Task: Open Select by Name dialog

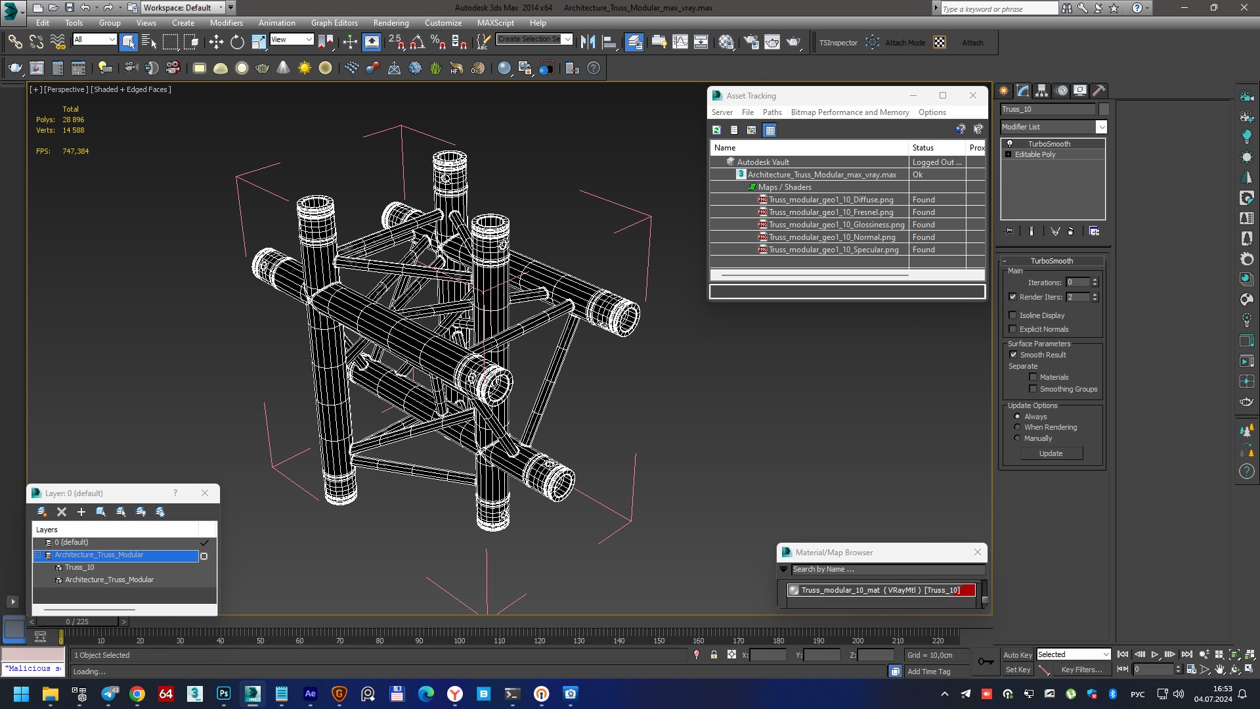Action: tap(149, 43)
